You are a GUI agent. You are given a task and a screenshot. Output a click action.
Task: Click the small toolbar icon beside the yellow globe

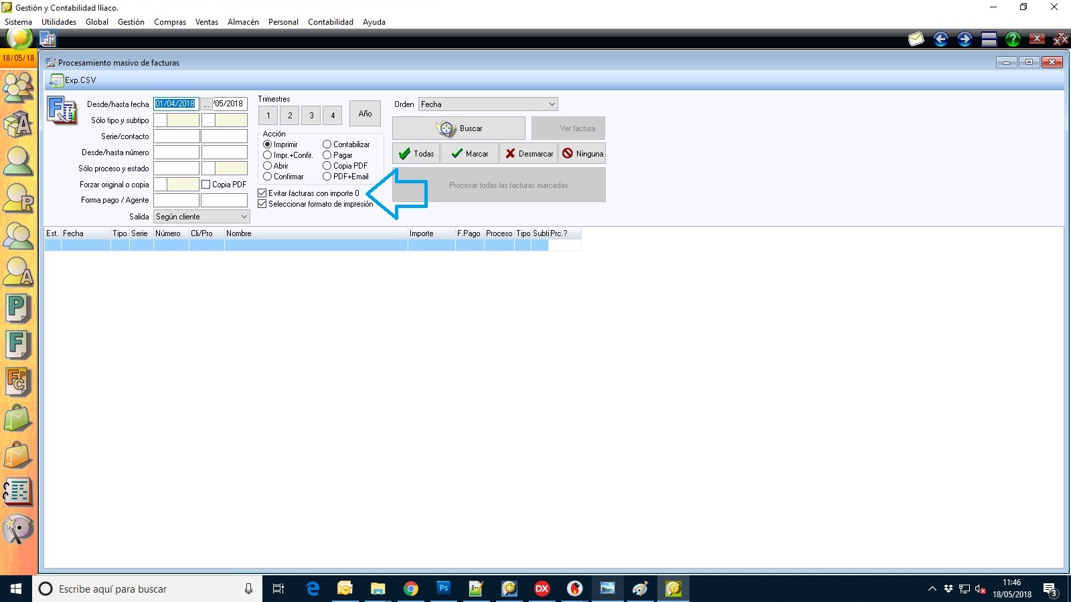pyautogui.click(x=48, y=39)
